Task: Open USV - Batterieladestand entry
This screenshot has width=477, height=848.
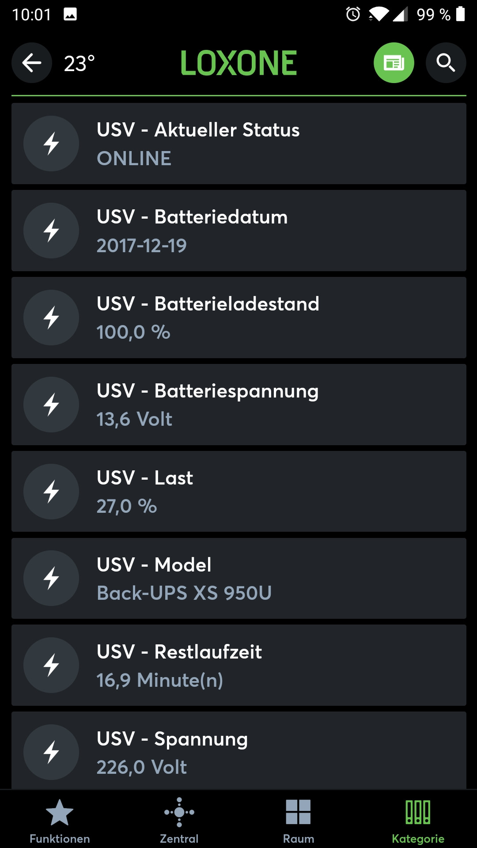Action: click(x=238, y=318)
